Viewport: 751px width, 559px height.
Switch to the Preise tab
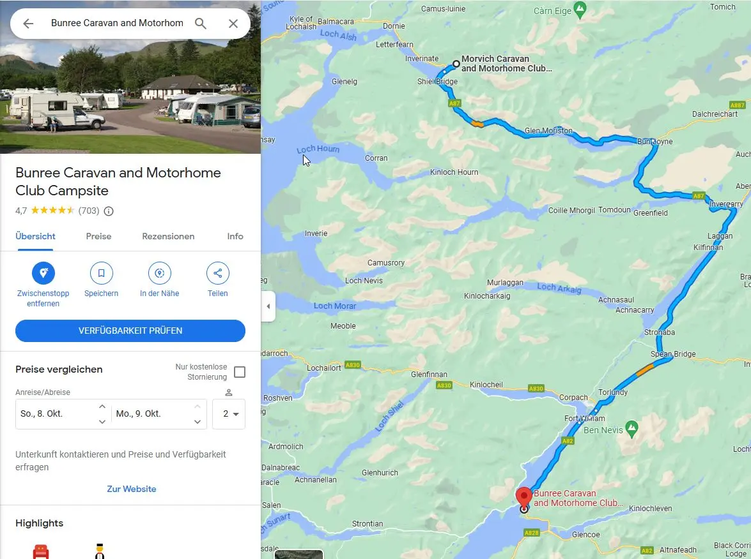[98, 236]
